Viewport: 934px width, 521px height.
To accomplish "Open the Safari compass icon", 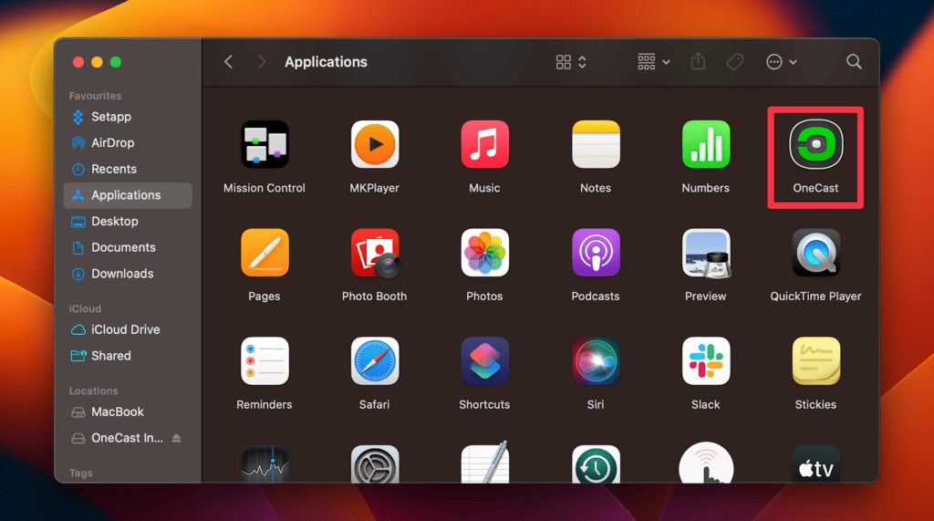I will [x=375, y=361].
